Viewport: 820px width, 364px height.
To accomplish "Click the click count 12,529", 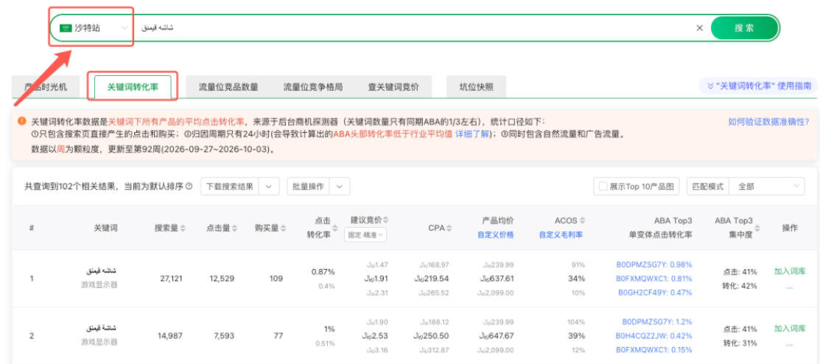I will click(x=222, y=279).
